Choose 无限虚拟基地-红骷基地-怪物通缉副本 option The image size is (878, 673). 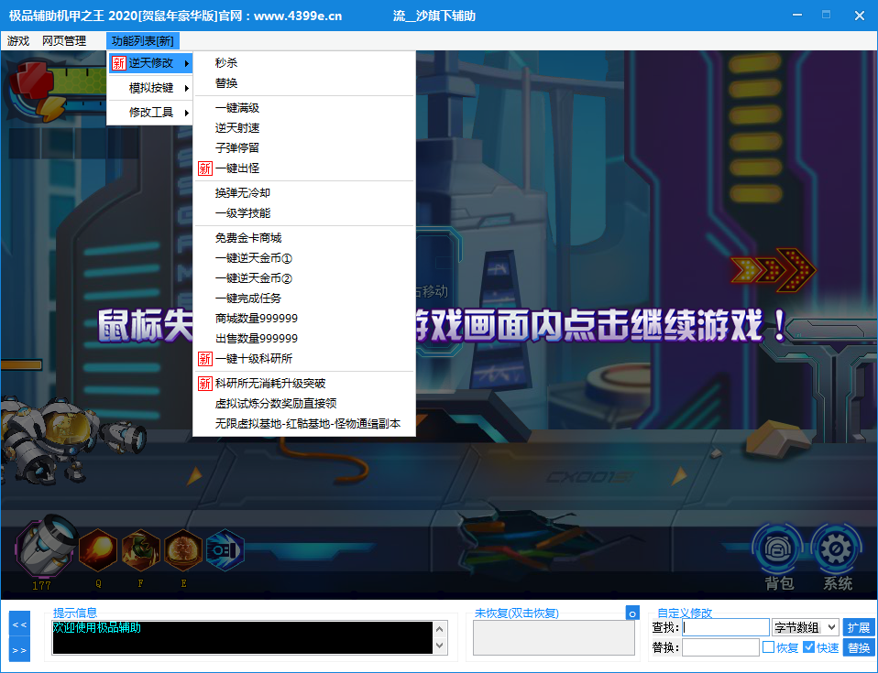pyautogui.click(x=304, y=424)
